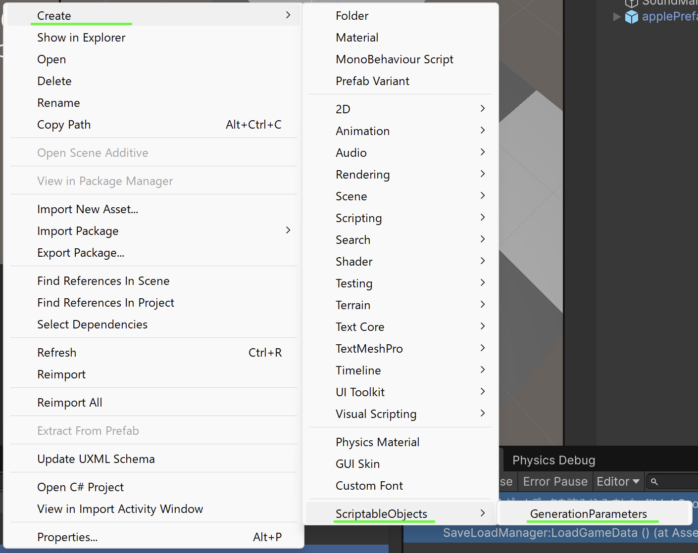Image resolution: width=698 pixels, height=553 pixels.
Task: Choose Open C# Project
Action: point(80,487)
